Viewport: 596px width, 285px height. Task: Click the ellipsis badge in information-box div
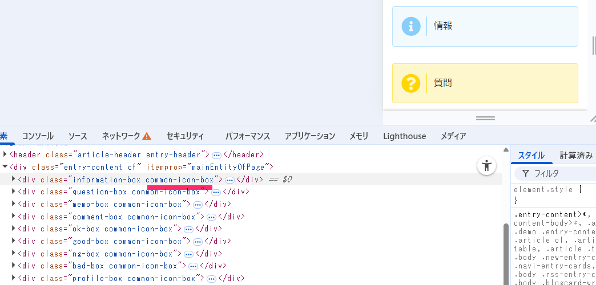[229, 180]
